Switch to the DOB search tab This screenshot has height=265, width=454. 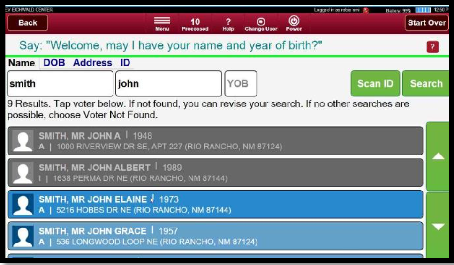click(x=54, y=63)
